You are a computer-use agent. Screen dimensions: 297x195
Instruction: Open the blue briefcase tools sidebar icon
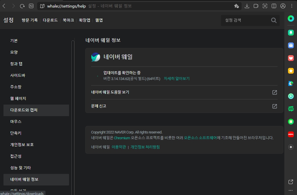click(x=291, y=45)
